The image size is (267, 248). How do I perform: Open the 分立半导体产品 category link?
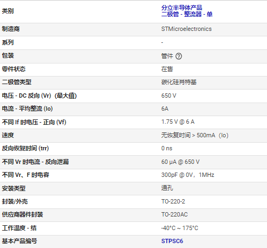point(181,8)
